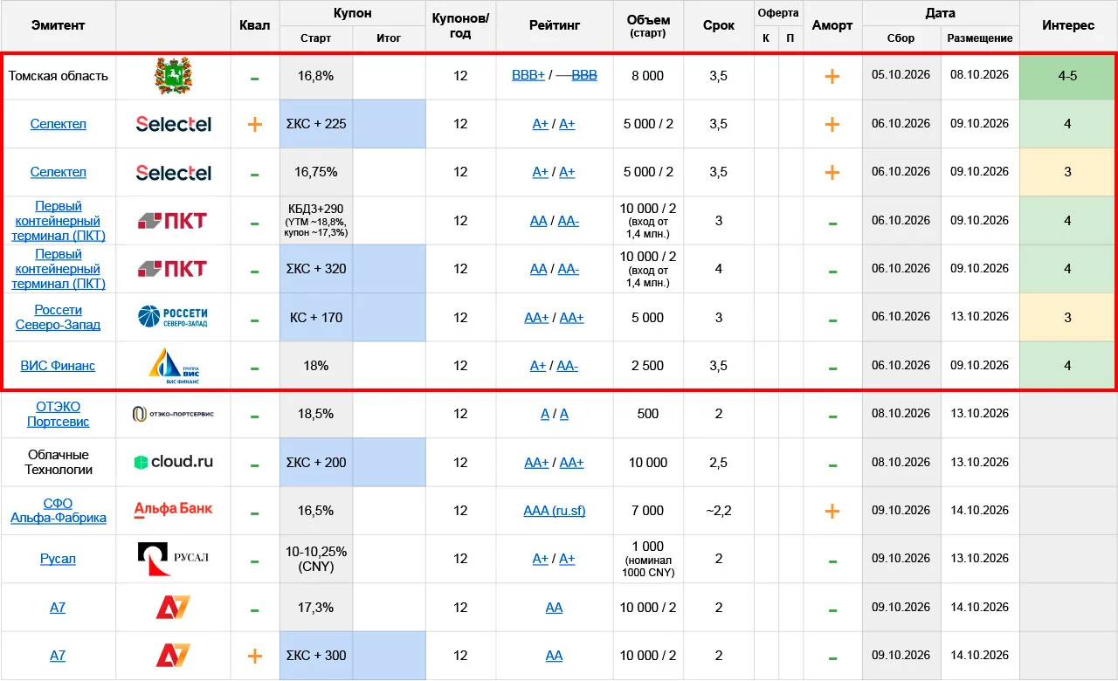Select the ПКТ logo in the КБД3+290 row
Image resolution: width=1118 pixels, height=681 pixels.
(173, 220)
